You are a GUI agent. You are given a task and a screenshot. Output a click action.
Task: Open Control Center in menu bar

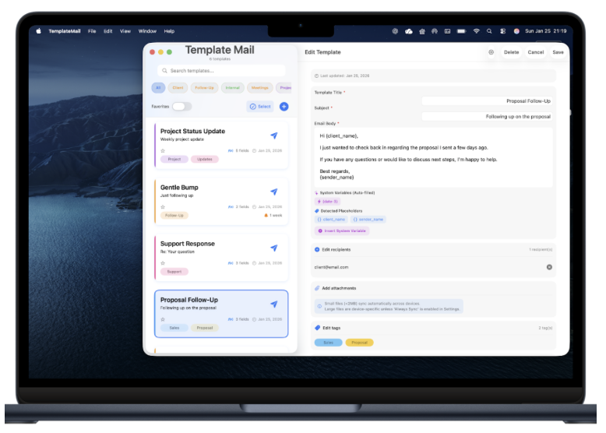502,31
